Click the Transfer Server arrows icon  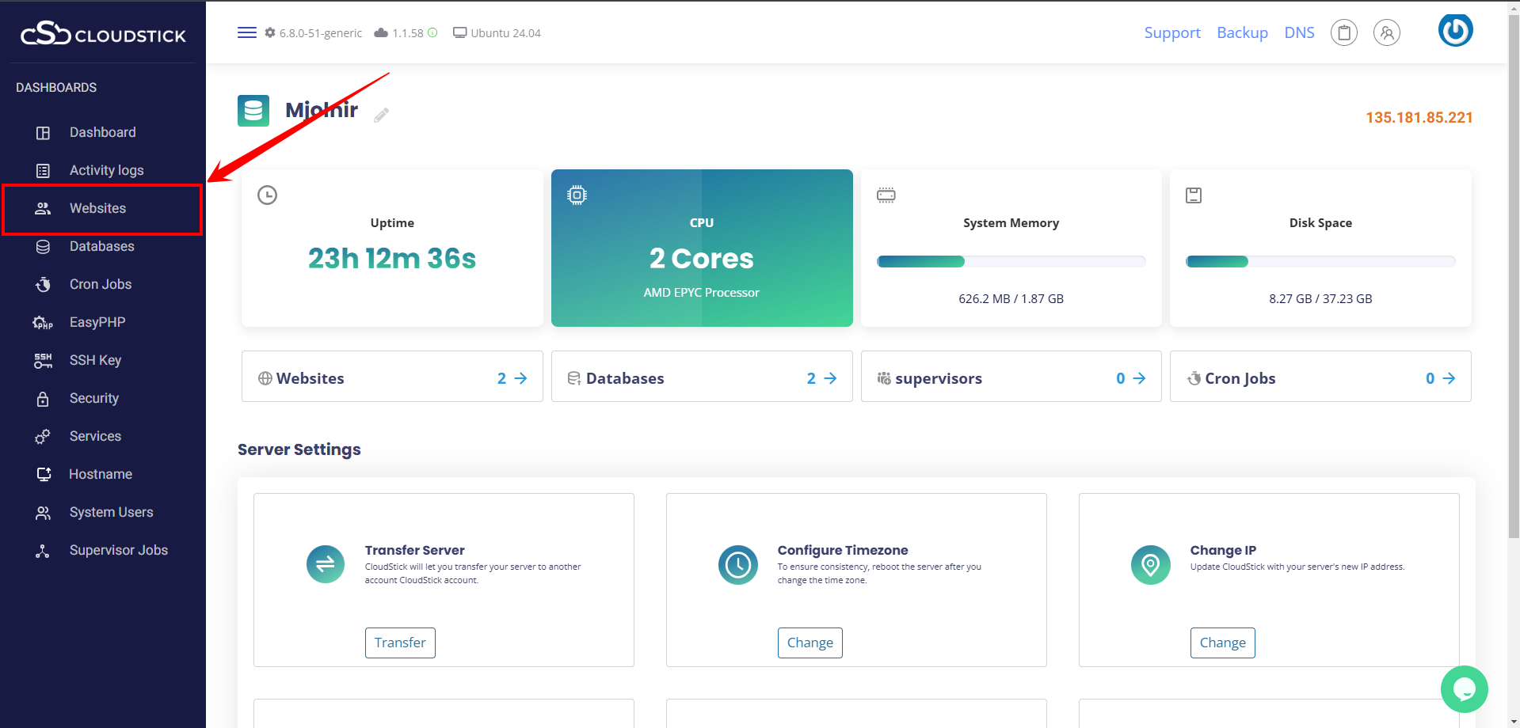click(x=326, y=564)
